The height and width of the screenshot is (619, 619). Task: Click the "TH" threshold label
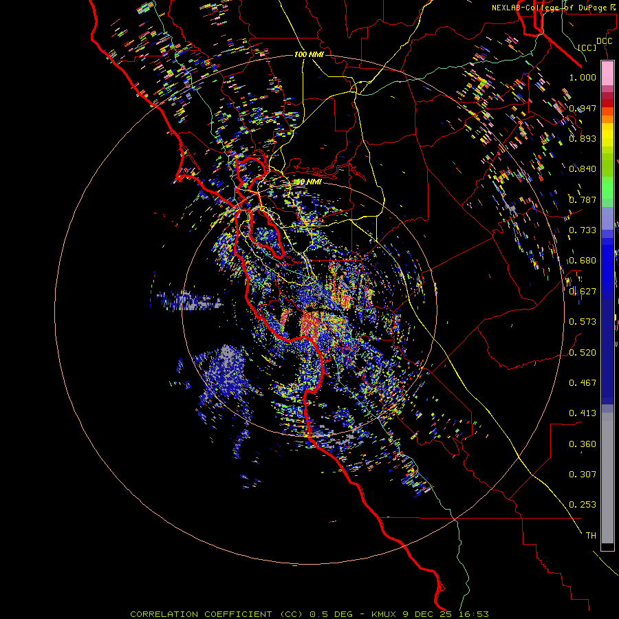tap(591, 536)
